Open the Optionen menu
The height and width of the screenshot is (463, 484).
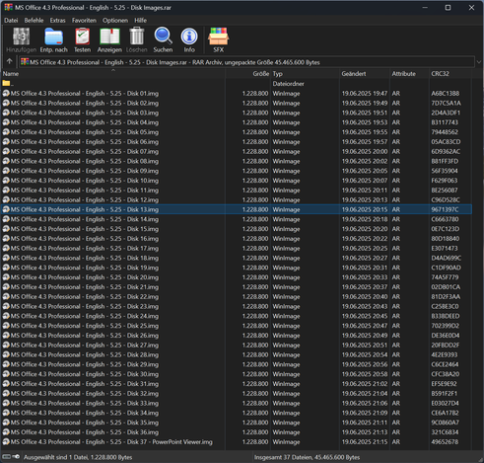point(115,21)
